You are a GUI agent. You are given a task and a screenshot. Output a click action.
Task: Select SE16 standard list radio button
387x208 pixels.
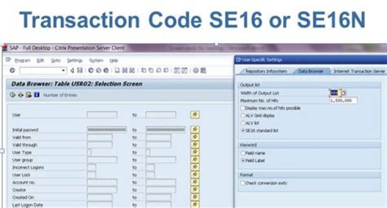pyautogui.click(x=243, y=131)
